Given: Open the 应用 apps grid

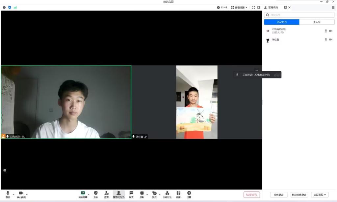Looking at the screenshot, I should [178, 194].
